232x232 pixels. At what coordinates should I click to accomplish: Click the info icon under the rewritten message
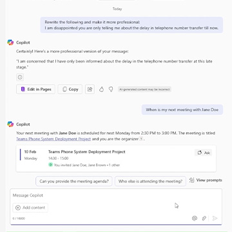point(20,77)
